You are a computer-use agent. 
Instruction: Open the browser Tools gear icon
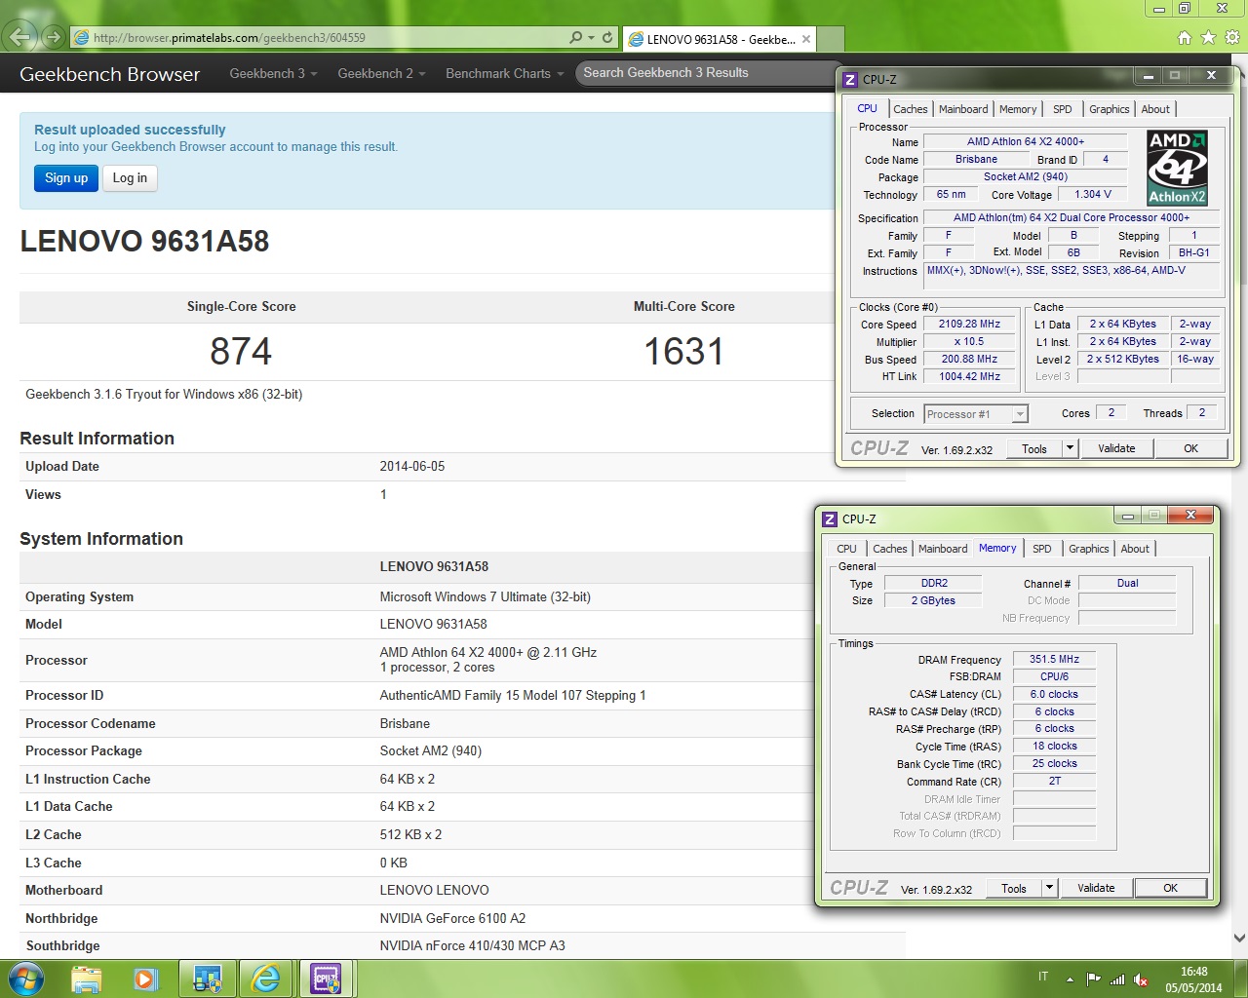point(1232,37)
